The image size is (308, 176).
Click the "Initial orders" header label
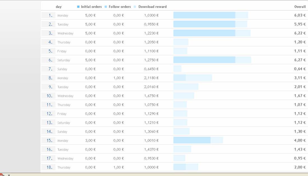pyautogui.click(x=91, y=7)
